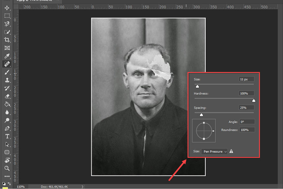Select the Blur tool
The width and height of the screenshot is (283, 189).
(x=7, y=112)
